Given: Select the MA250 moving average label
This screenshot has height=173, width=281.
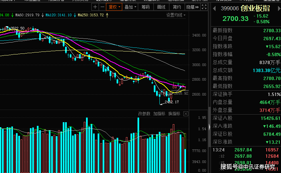Looking at the screenshot, I should click(91, 15).
